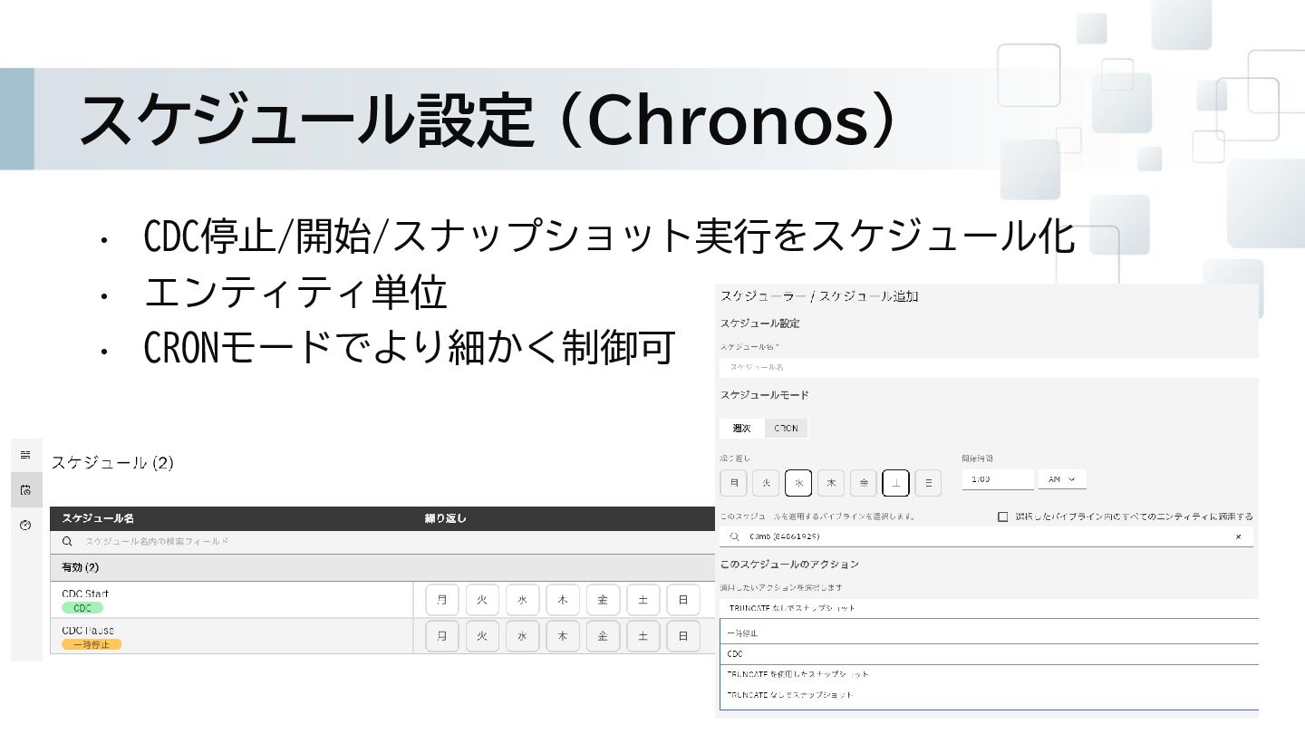Toggle 木 for the CDC Pause schedule
The height and width of the screenshot is (734, 1305).
pos(562,636)
